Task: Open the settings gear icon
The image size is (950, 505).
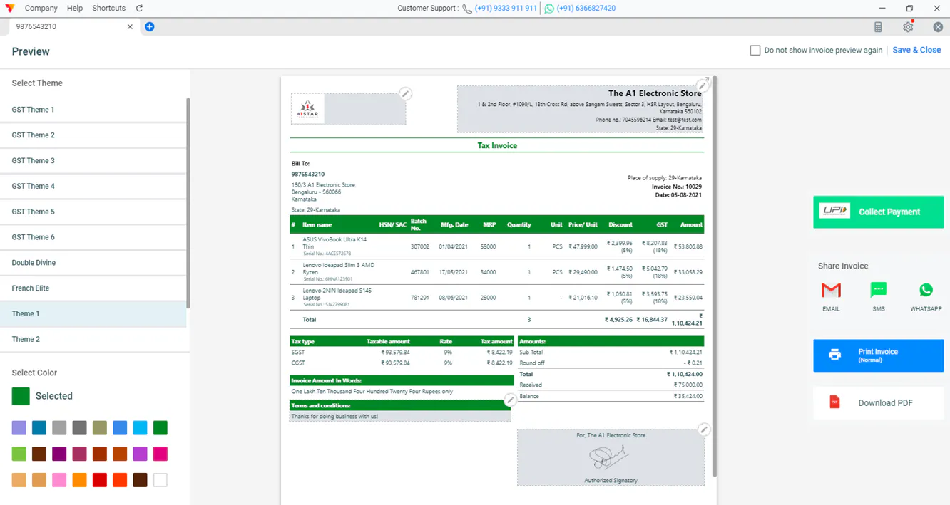Action: point(908,27)
